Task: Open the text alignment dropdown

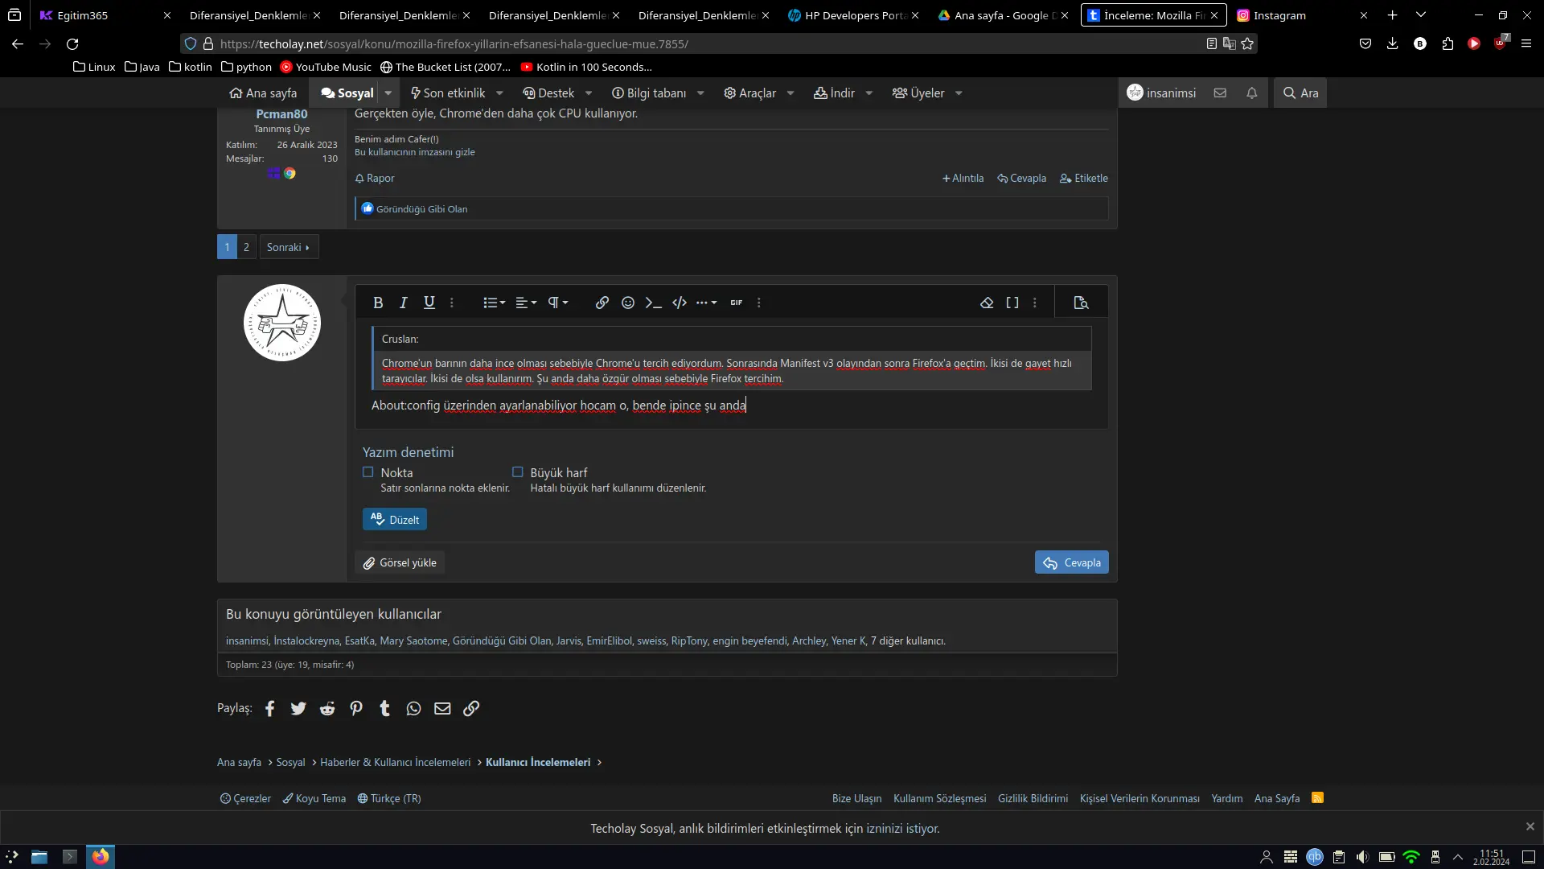Action: click(526, 303)
